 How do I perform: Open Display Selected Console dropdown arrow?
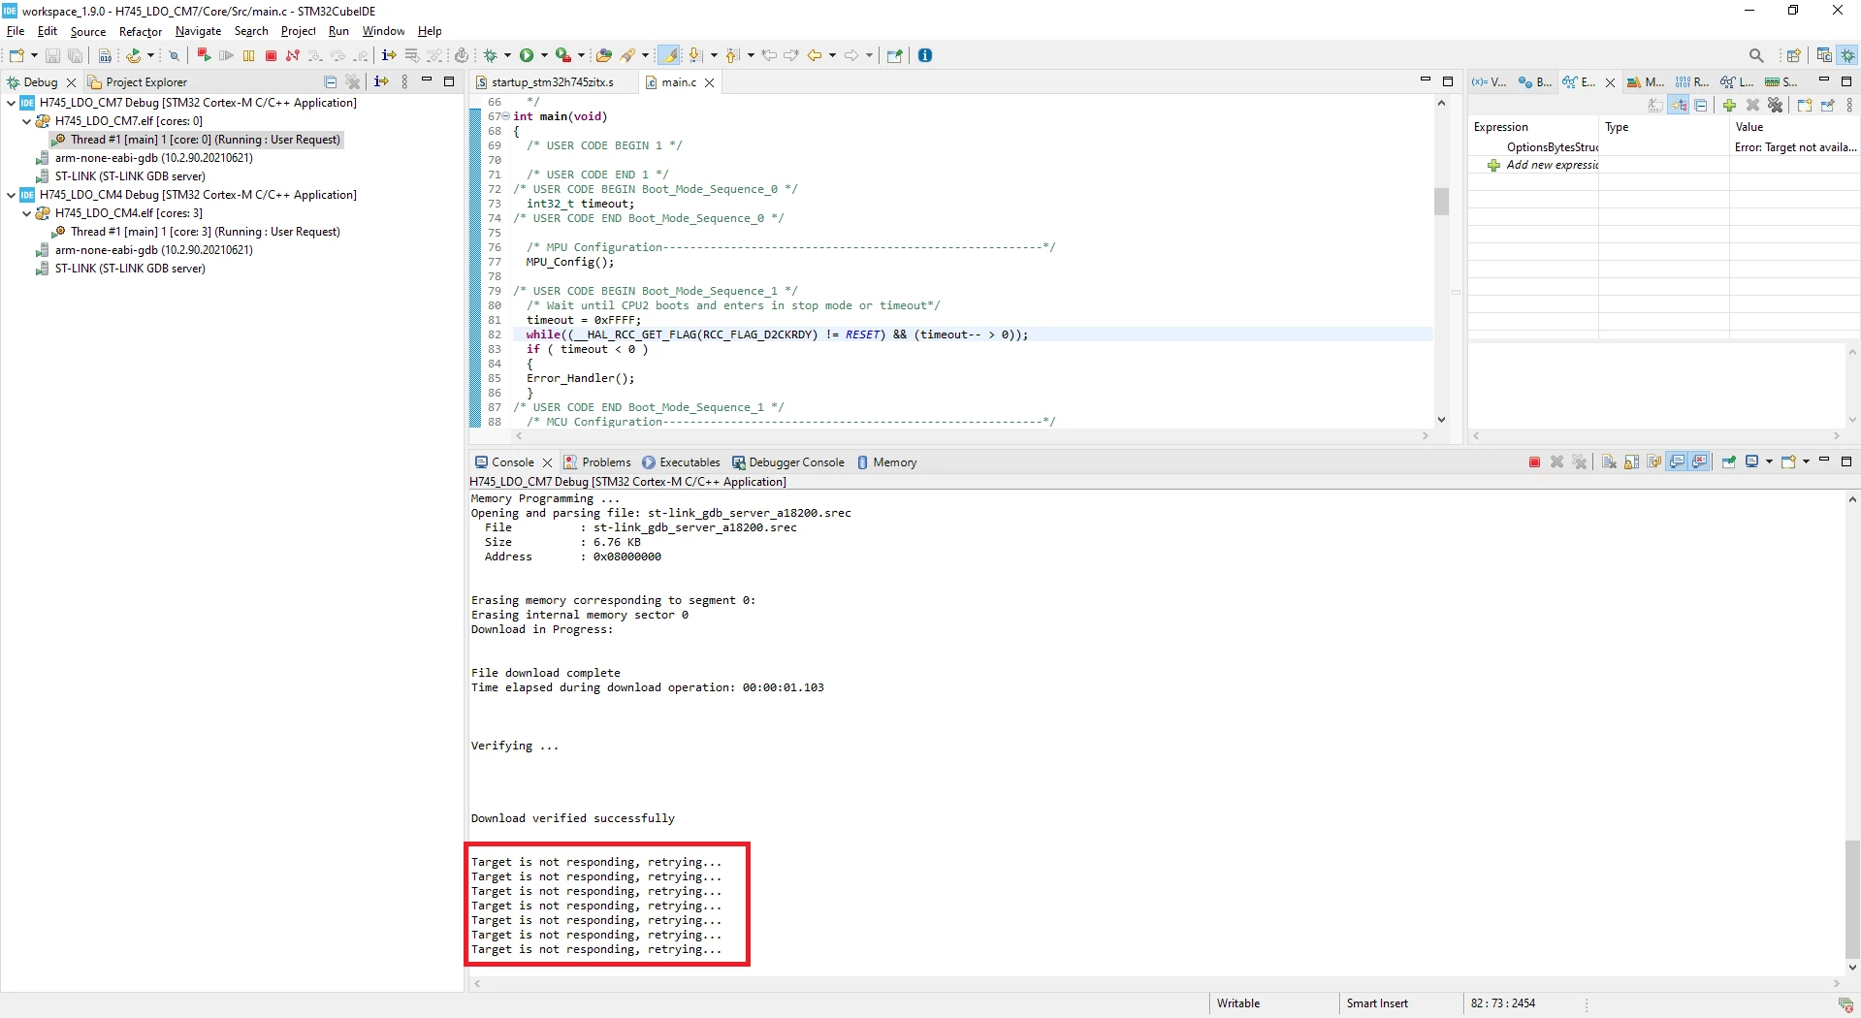point(1769,461)
